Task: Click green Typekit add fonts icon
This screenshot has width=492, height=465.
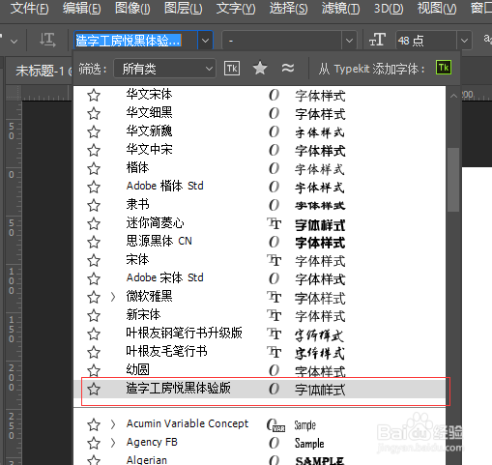Action: 444,68
